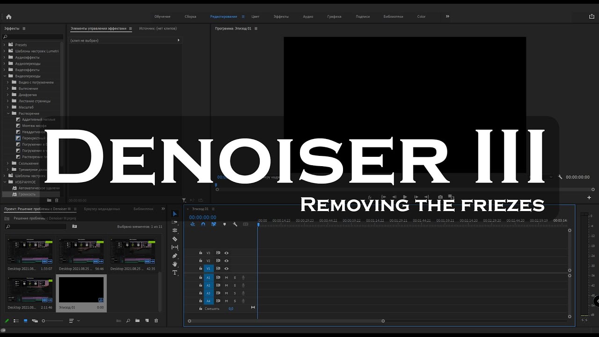
Task: Select the Track Select Forward tool
Action: pos(175,222)
